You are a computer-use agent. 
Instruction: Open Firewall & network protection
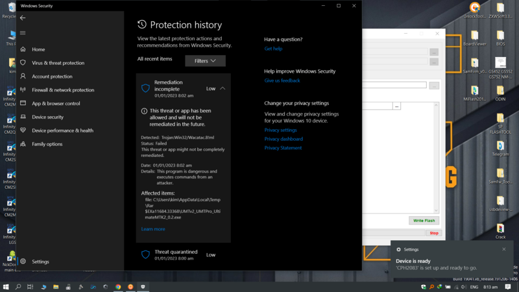[x=63, y=90]
